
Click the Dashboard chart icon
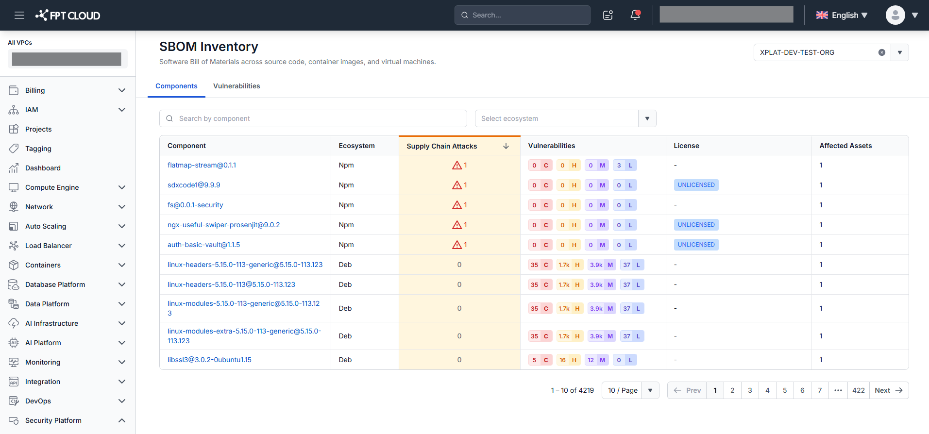[x=14, y=168]
